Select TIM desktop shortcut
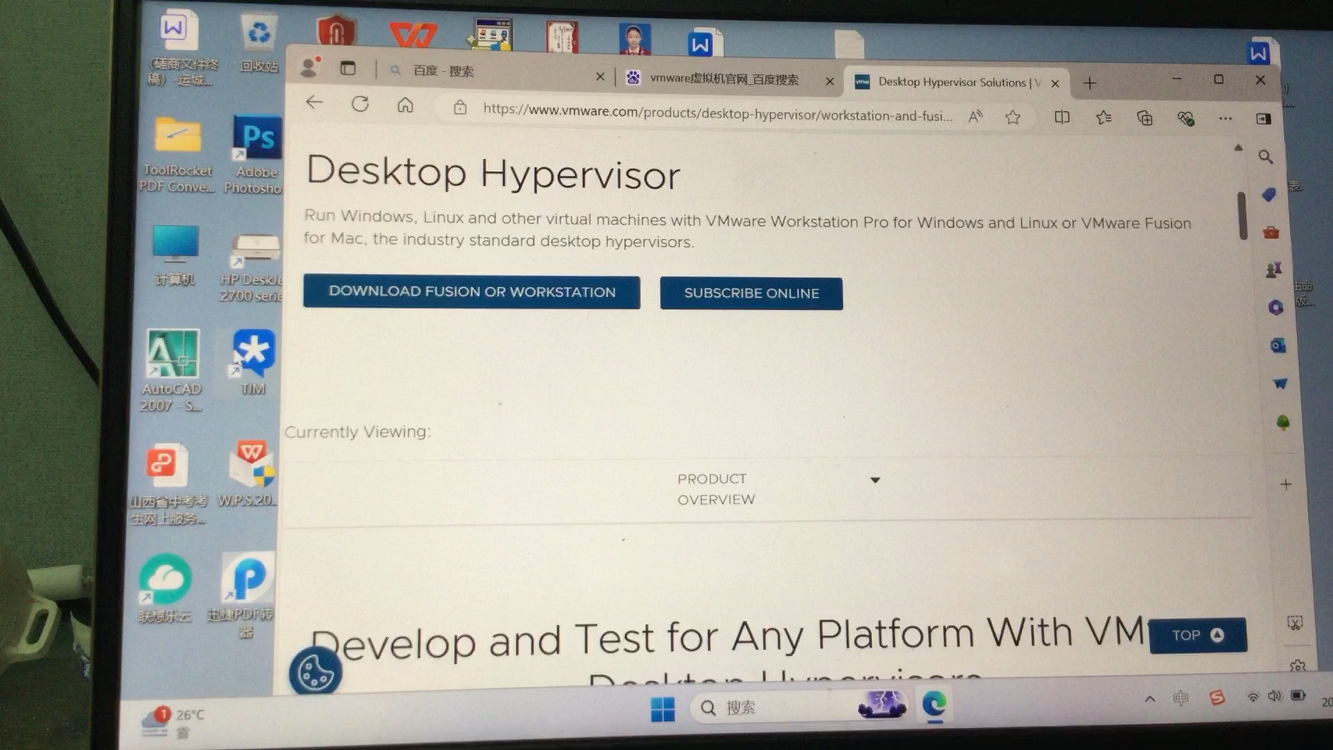Screen dimensions: 1333x750 click(253, 362)
